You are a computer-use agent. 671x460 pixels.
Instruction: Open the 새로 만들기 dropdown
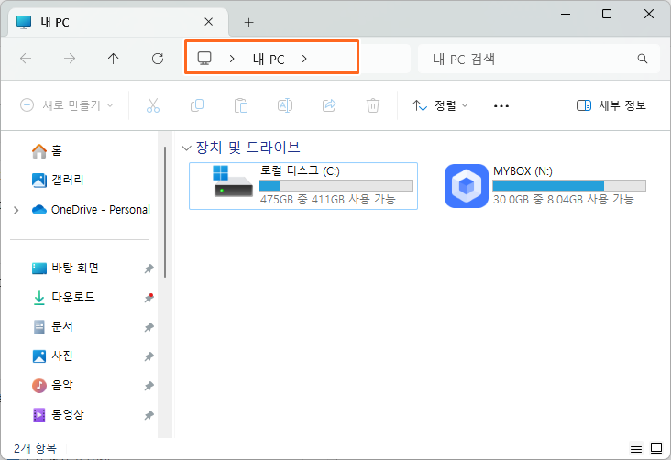tap(66, 105)
